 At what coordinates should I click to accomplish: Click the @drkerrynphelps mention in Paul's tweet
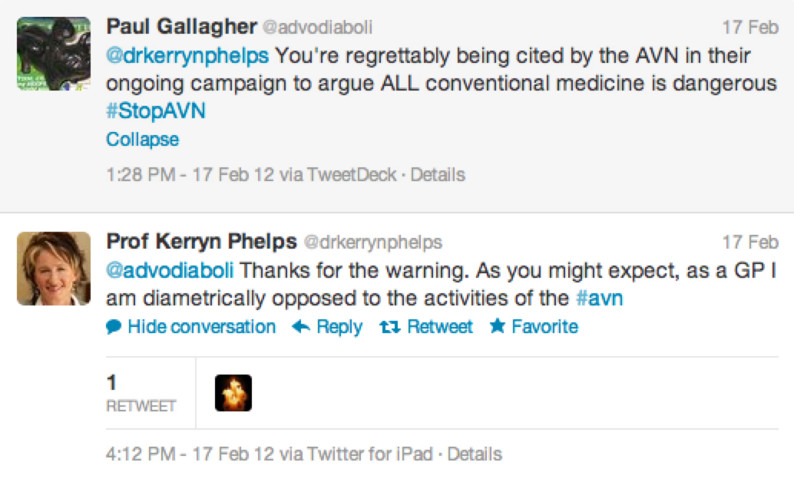pos(187,56)
